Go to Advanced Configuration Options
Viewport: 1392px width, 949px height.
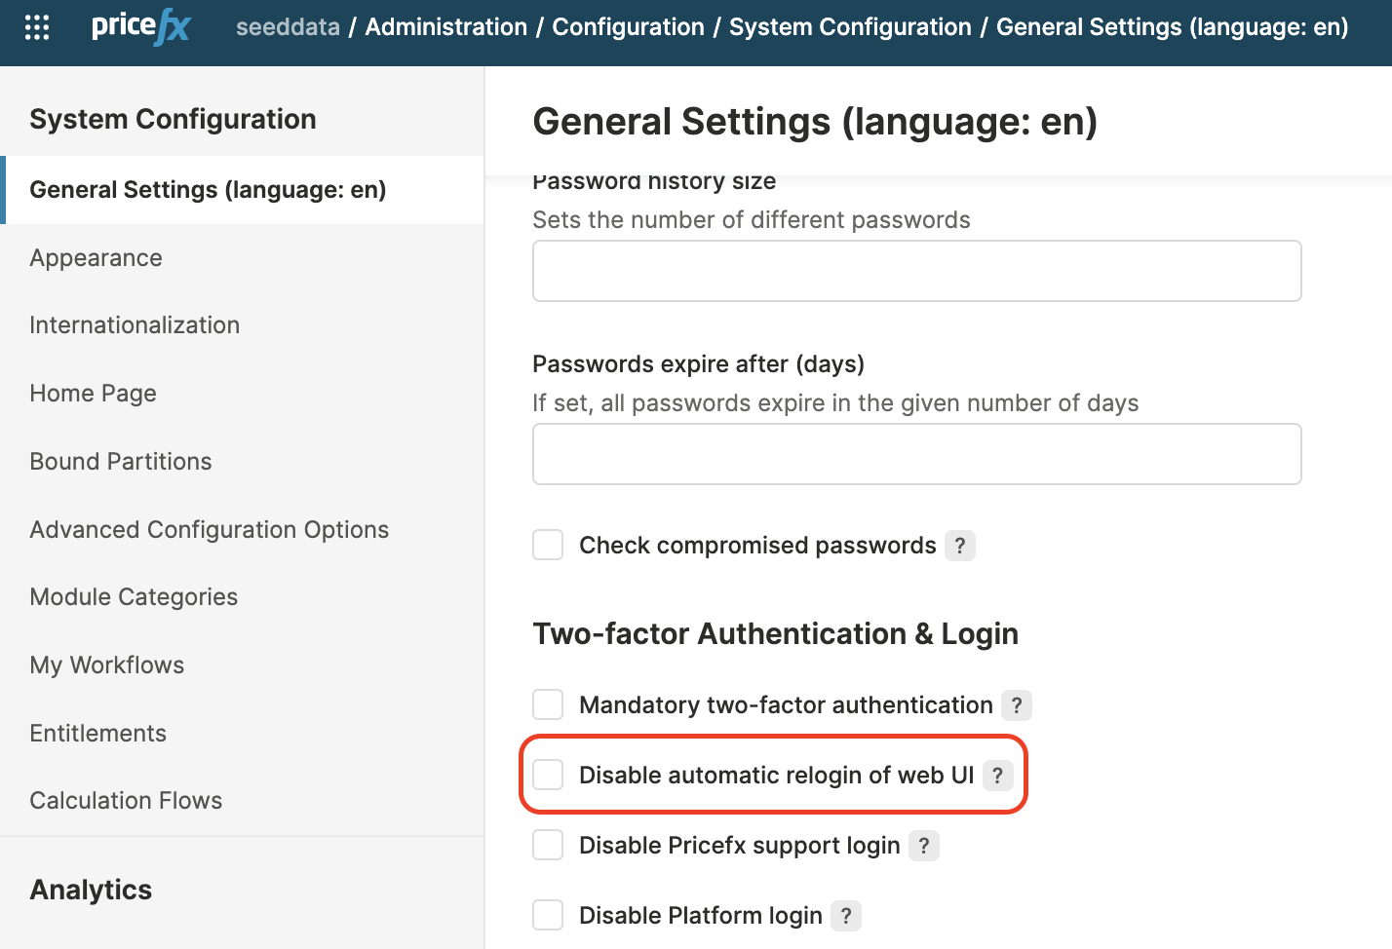coord(209,530)
